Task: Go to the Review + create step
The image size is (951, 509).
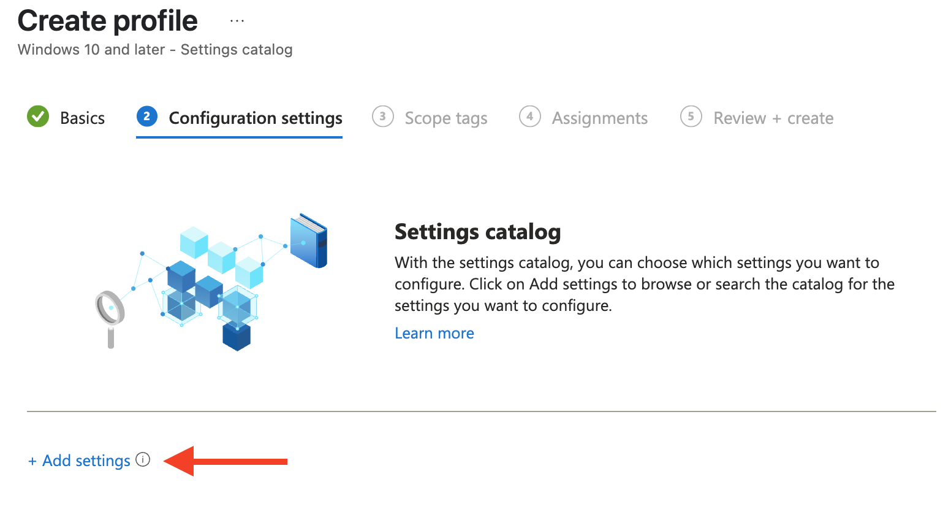Action: pos(773,117)
